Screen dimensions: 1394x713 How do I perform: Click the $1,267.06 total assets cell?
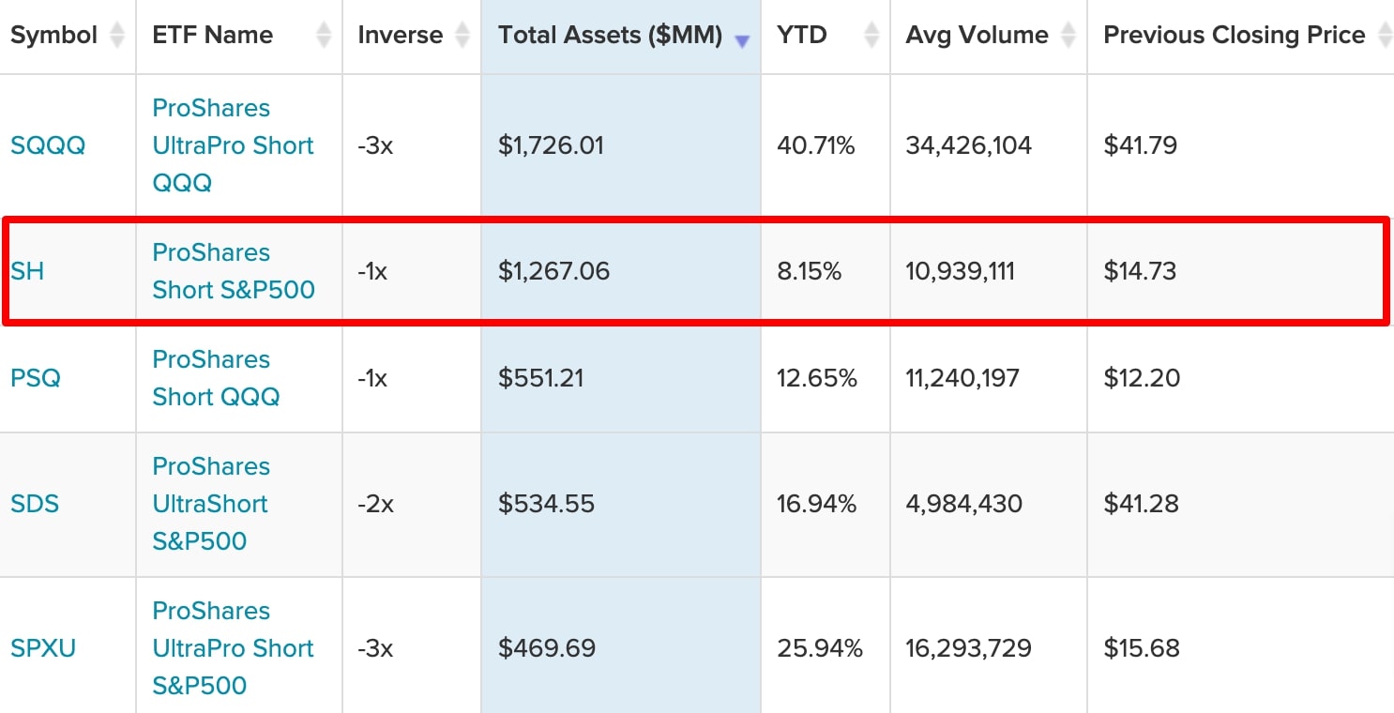pos(553,271)
